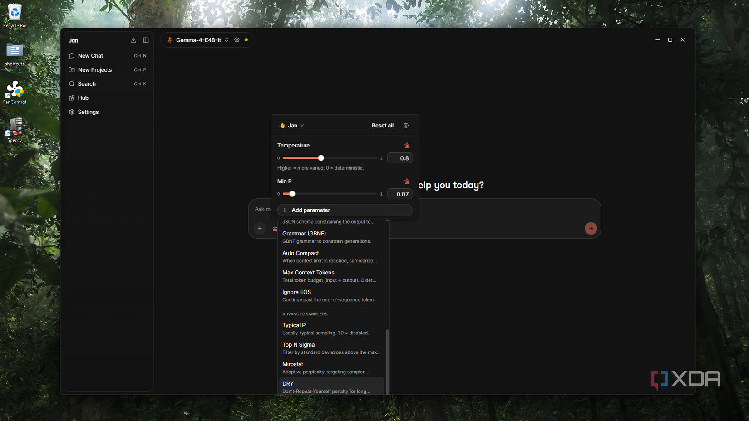Click the orange status dot next to model
The height and width of the screenshot is (421, 749).
(x=246, y=40)
